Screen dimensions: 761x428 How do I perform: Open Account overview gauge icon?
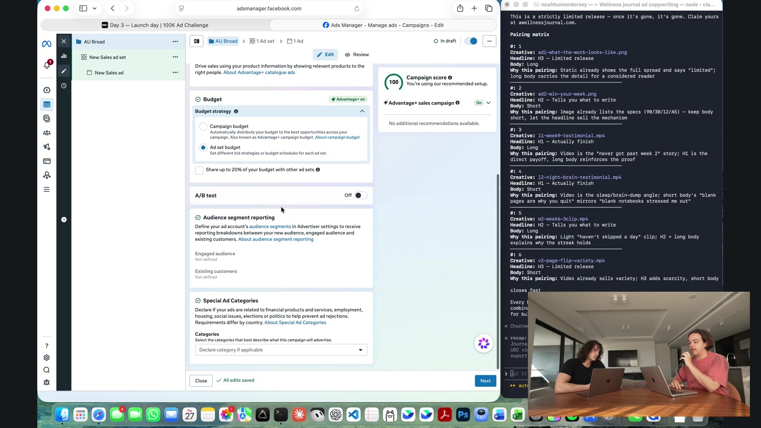47,90
